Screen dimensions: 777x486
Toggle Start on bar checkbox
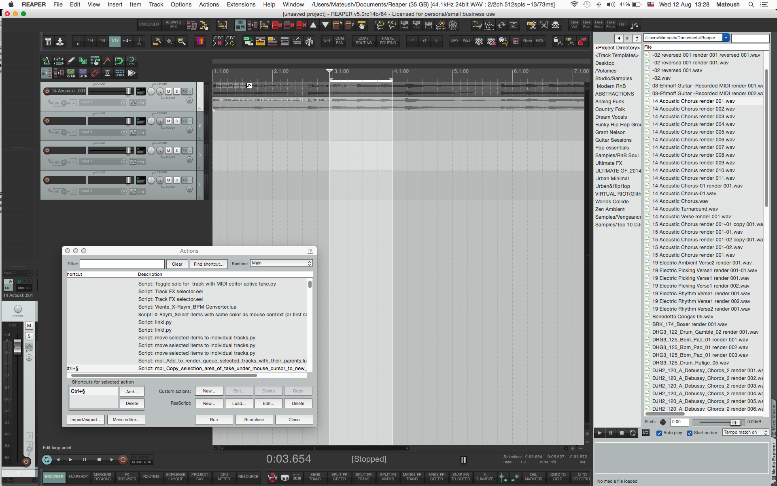690,433
